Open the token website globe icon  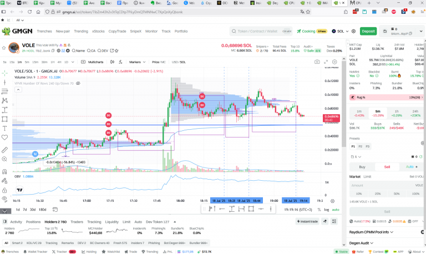pyautogui.click(x=58, y=51)
